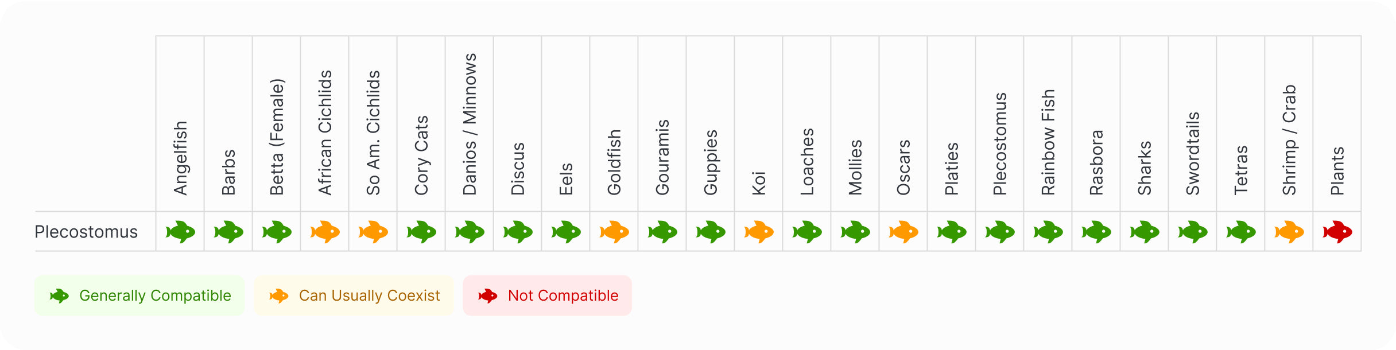Screen dimensions: 1396x350
Task: Click the green fish under Angelfish
Action: (180, 232)
